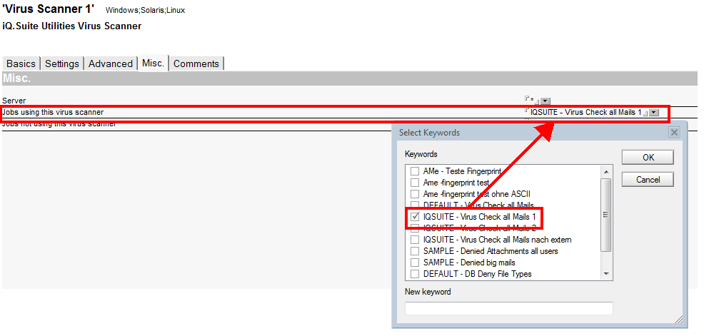Click the keywords list scrollbar thumb
Image resolution: width=709 pixels, height=336 pixels.
(x=606, y=214)
